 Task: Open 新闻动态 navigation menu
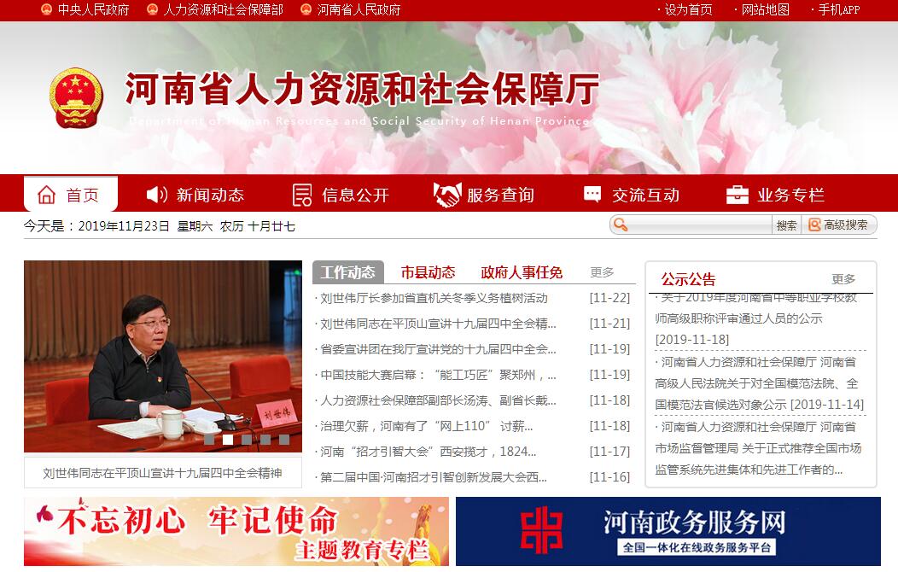pyautogui.click(x=195, y=195)
